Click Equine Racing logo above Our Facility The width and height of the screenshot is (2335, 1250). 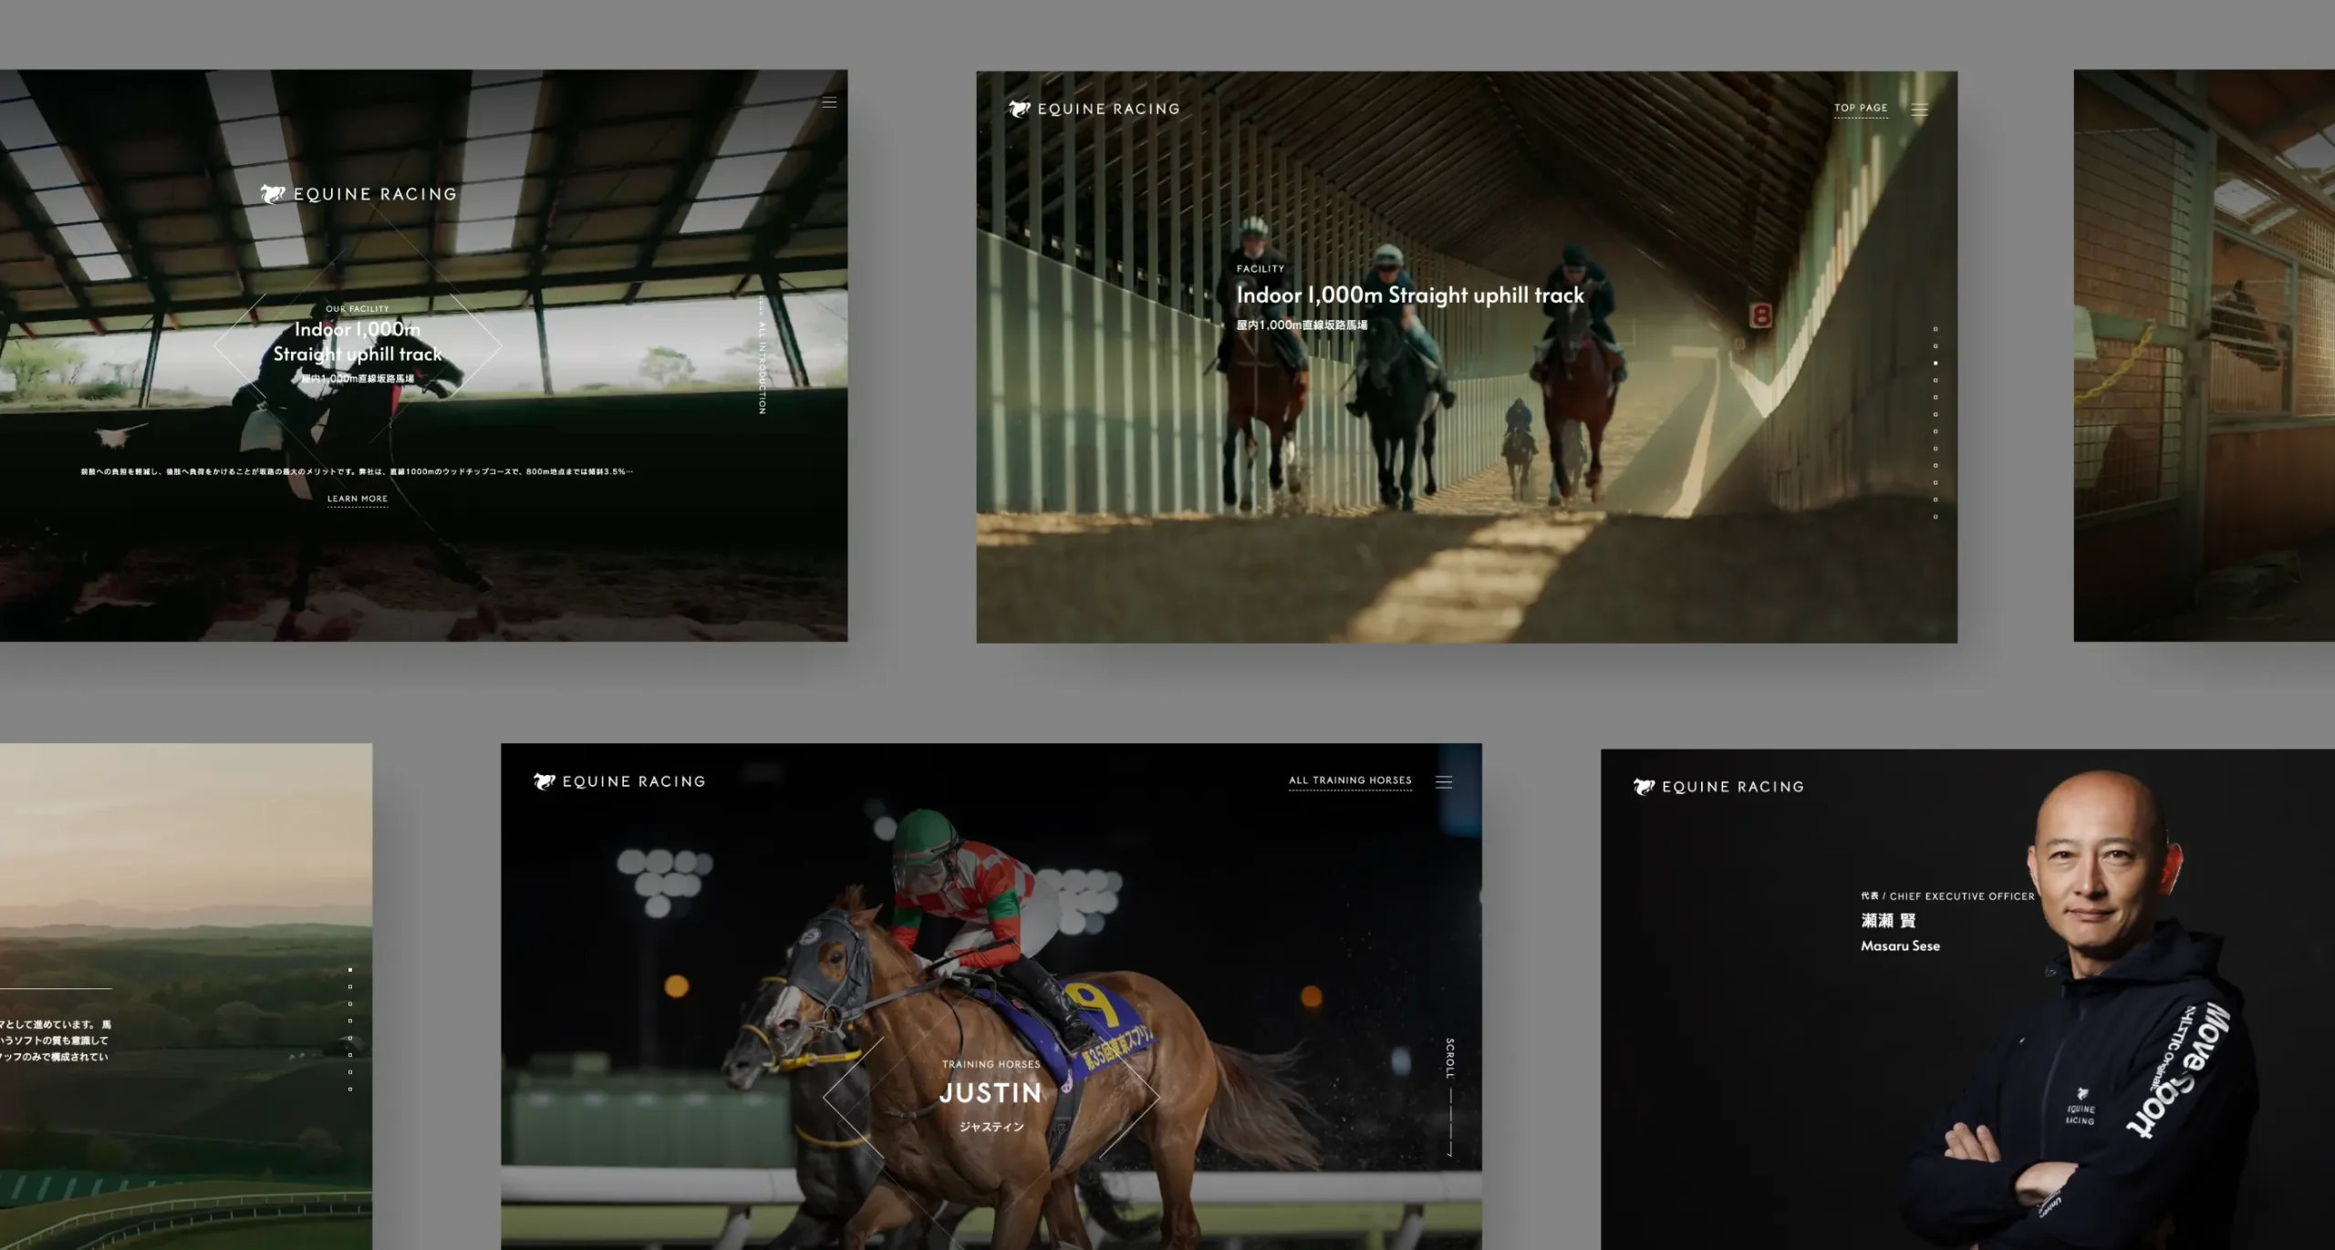tap(358, 194)
